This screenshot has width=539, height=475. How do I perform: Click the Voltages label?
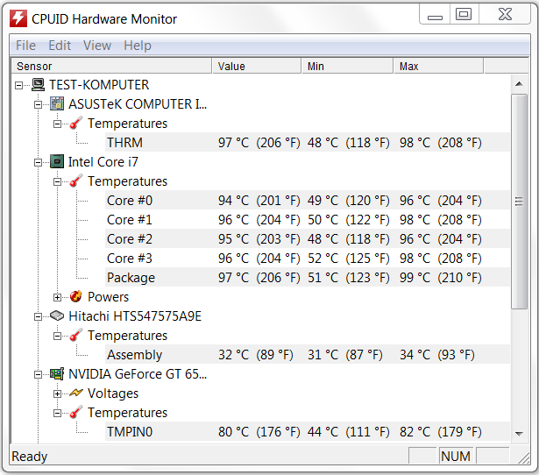pyautogui.click(x=113, y=393)
